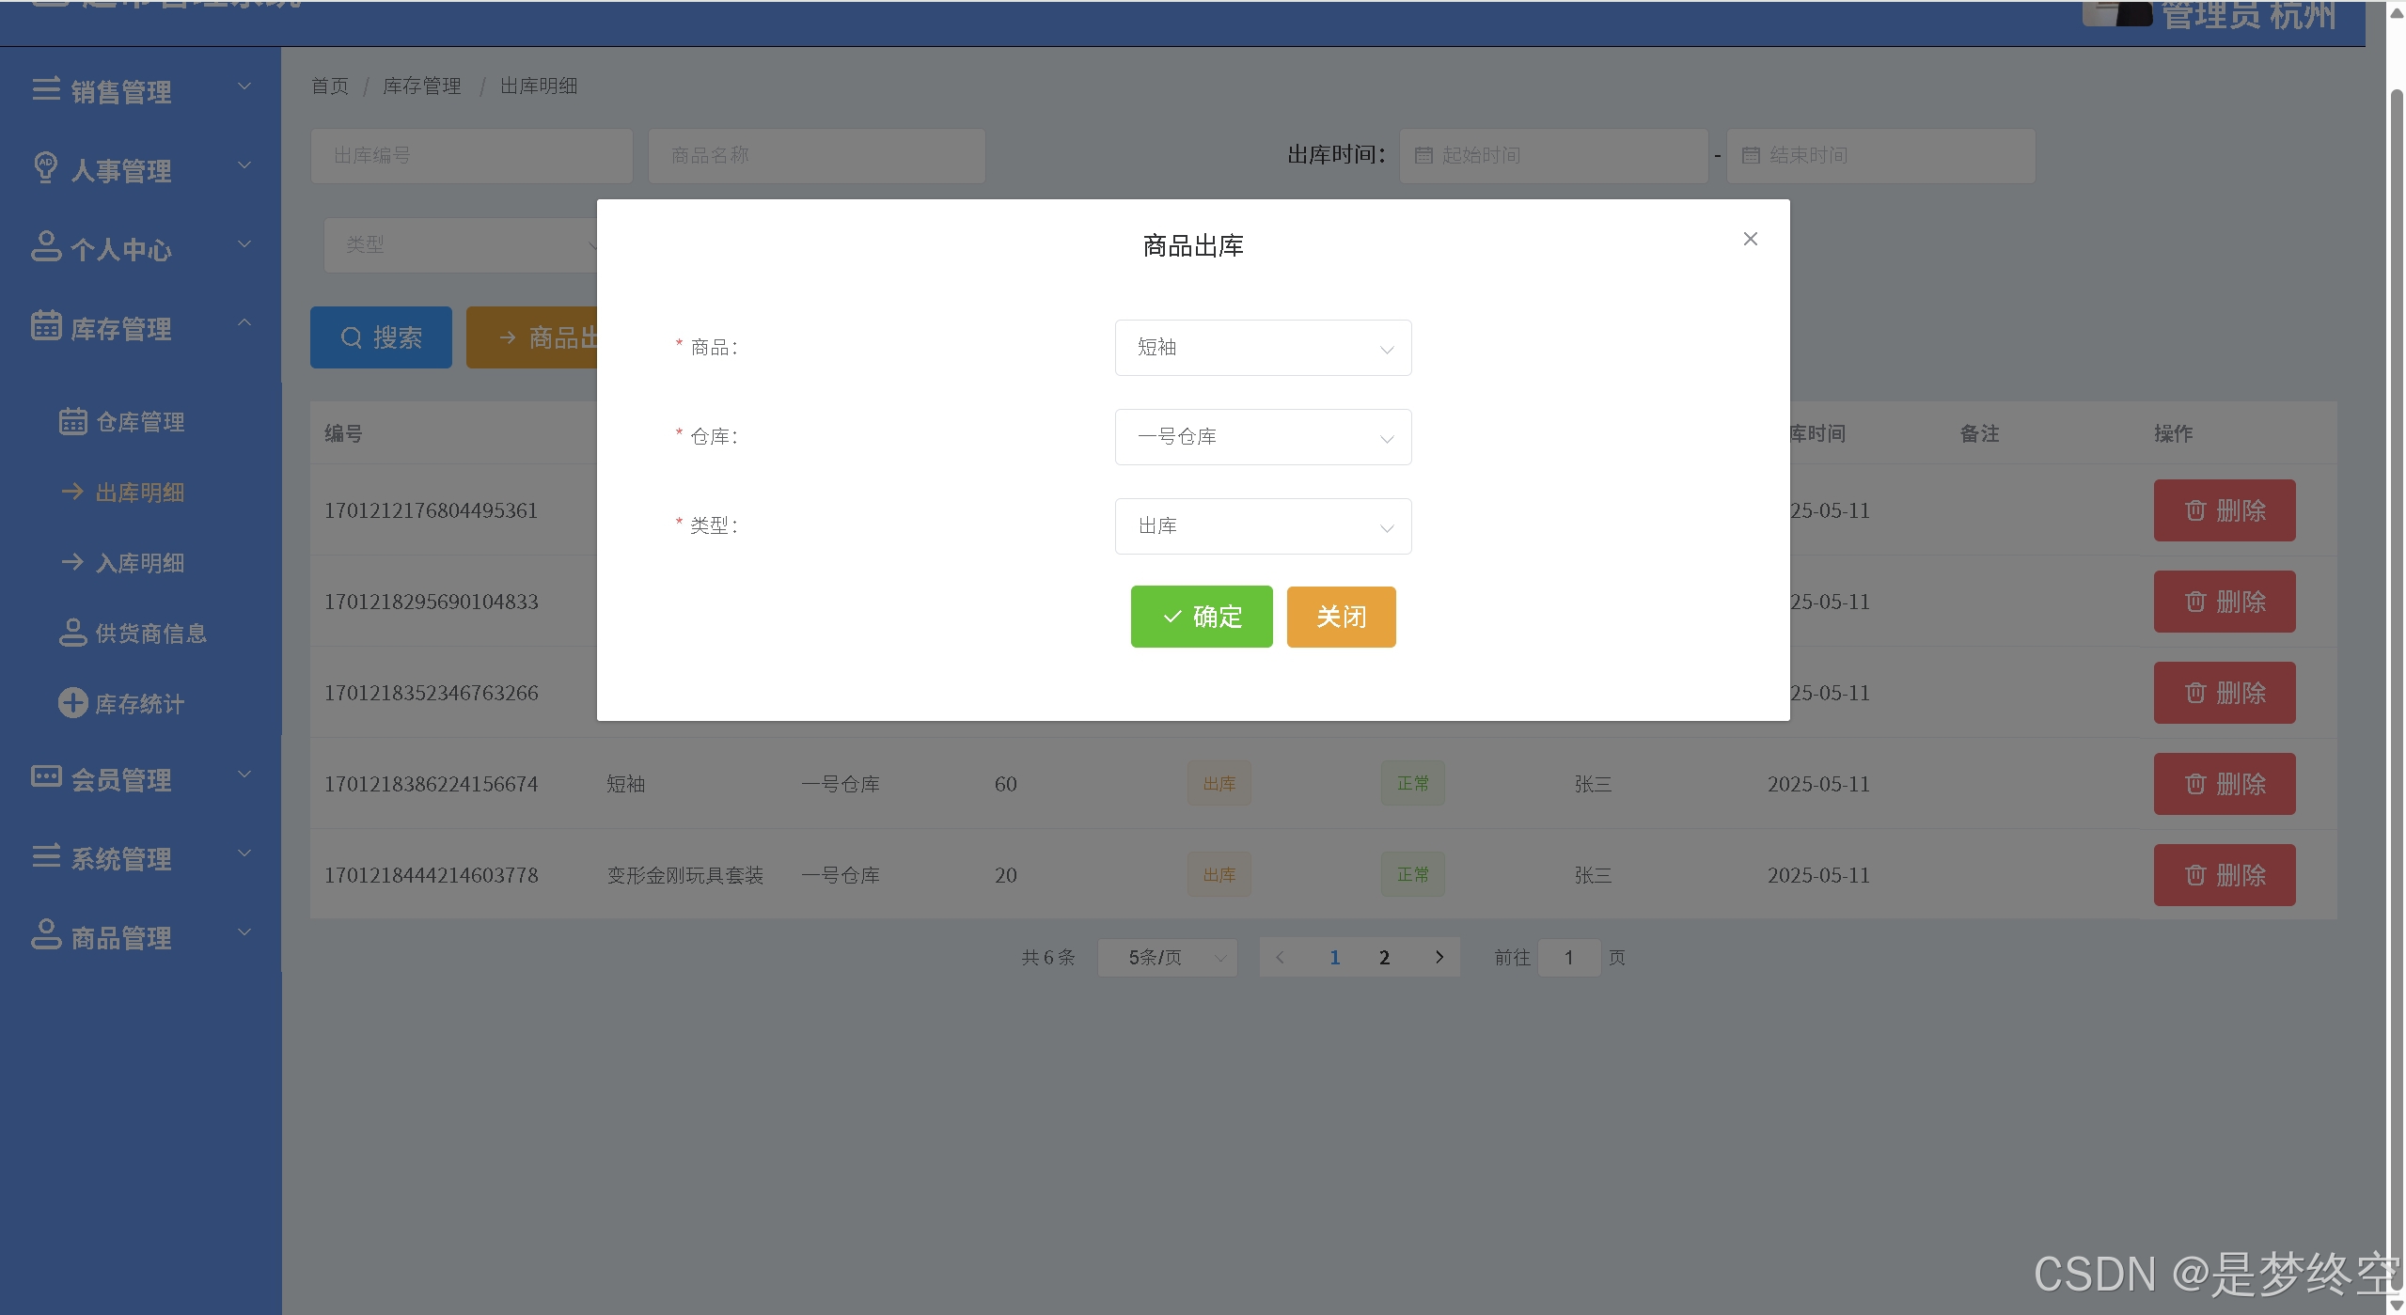Click the 仓库管理 calendar icon in the submenu
This screenshot has height=1315, width=2406.
pyautogui.click(x=72, y=421)
